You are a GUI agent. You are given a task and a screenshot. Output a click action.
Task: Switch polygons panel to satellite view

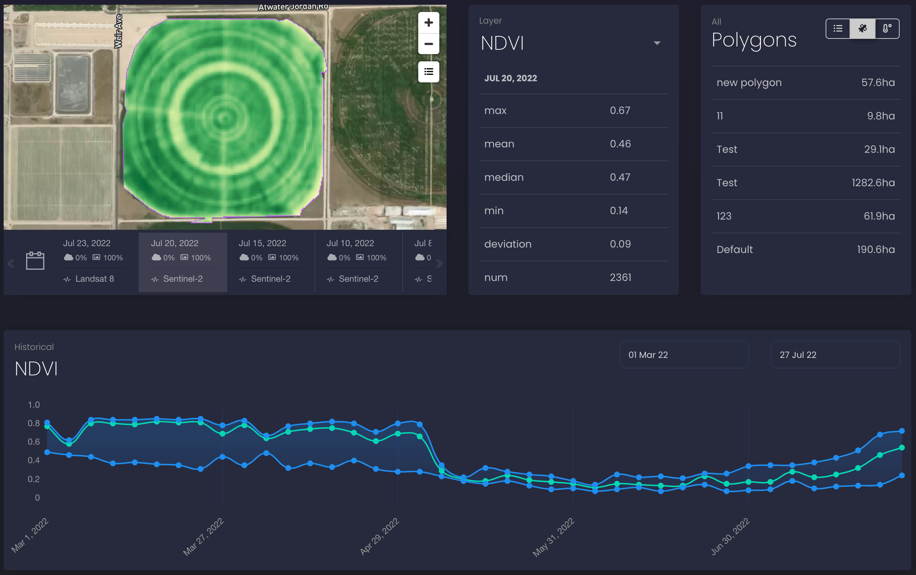[862, 29]
